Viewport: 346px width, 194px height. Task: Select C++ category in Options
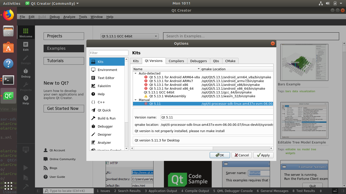(x=107, y=102)
